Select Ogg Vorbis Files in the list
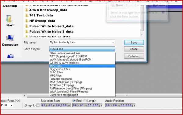The image size is (183, 115). tap(82, 69)
